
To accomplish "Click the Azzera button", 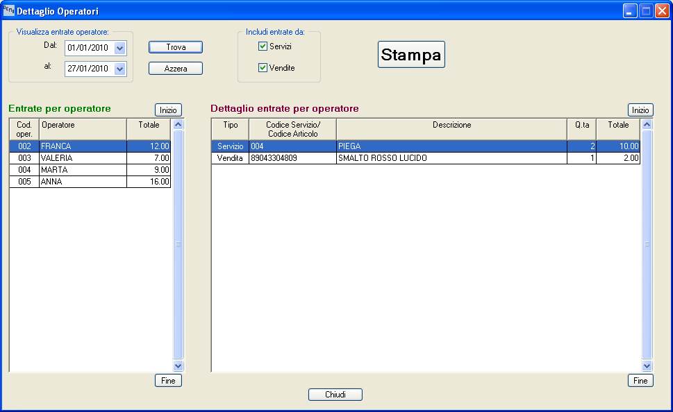I will [176, 69].
